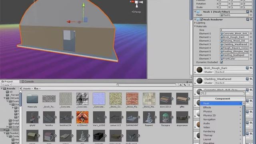
Task: Select the _Stone_Ma texture asset
Action: [x=149, y=99]
